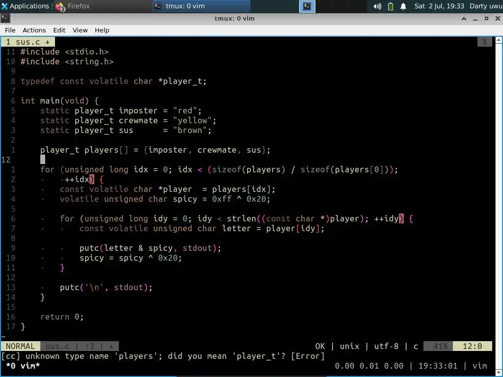Click the vim cursor block on line 12
503x377 pixels.
[x=43, y=160]
